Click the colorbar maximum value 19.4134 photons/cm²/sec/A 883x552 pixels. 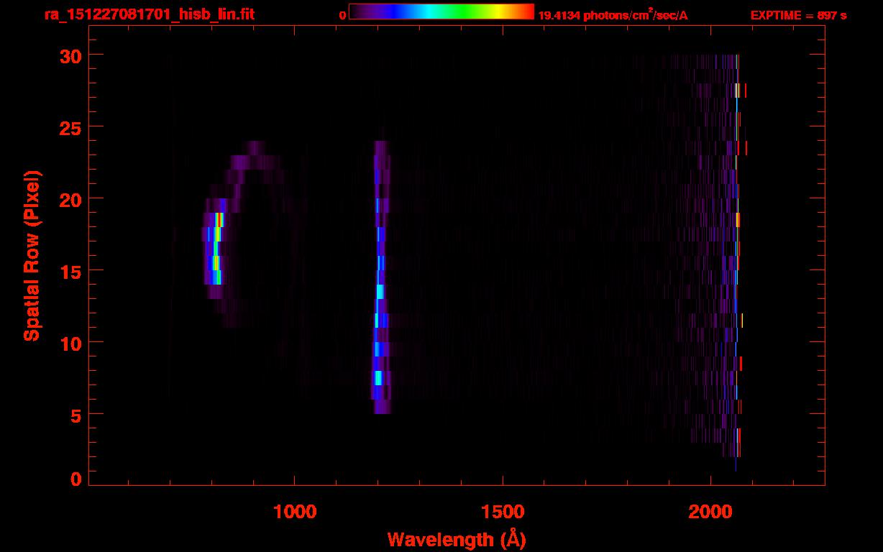point(613,15)
